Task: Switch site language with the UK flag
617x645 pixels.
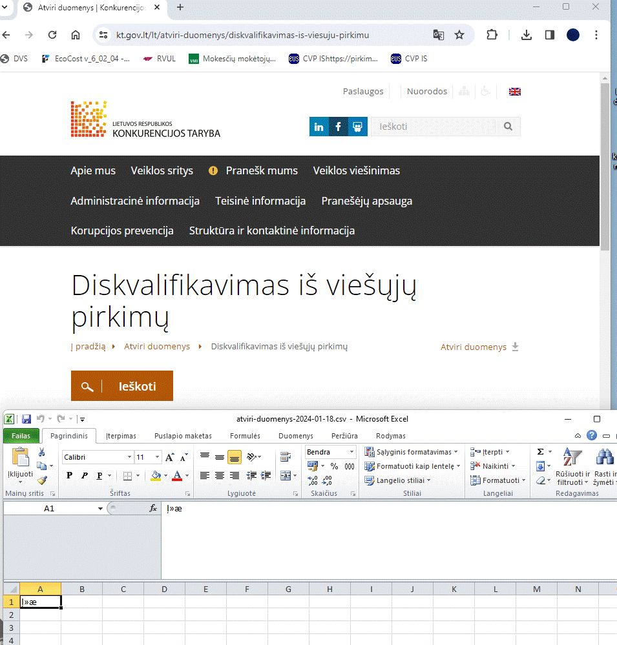Action: [515, 92]
